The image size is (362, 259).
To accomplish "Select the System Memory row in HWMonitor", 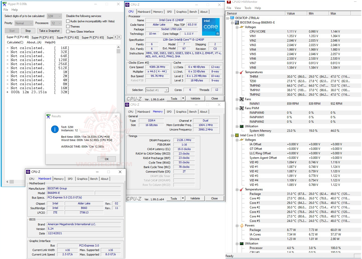I will click(x=293, y=131).
